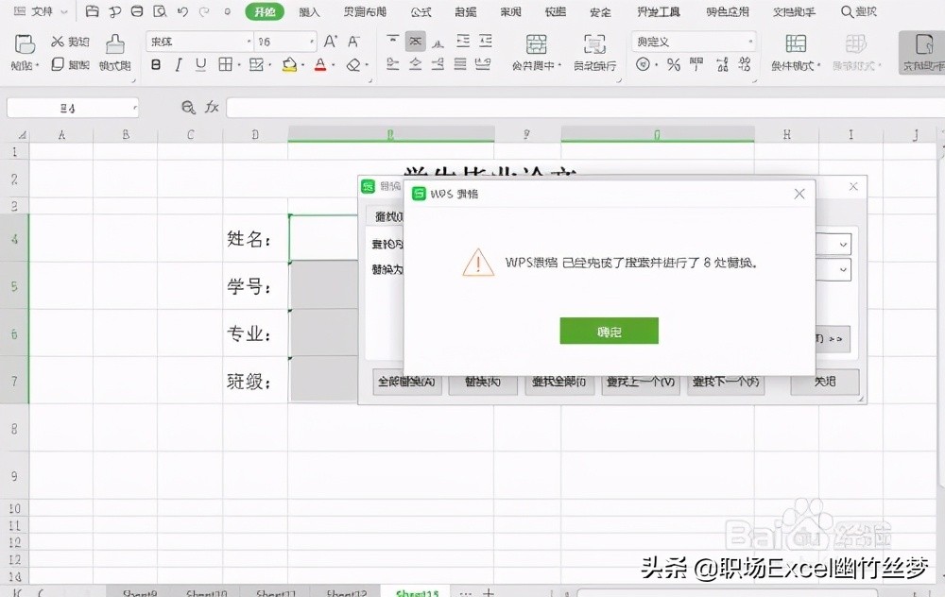Click the 关闭 button in the replace dialog
Viewport: 945px width, 597px height.
(x=825, y=382)
